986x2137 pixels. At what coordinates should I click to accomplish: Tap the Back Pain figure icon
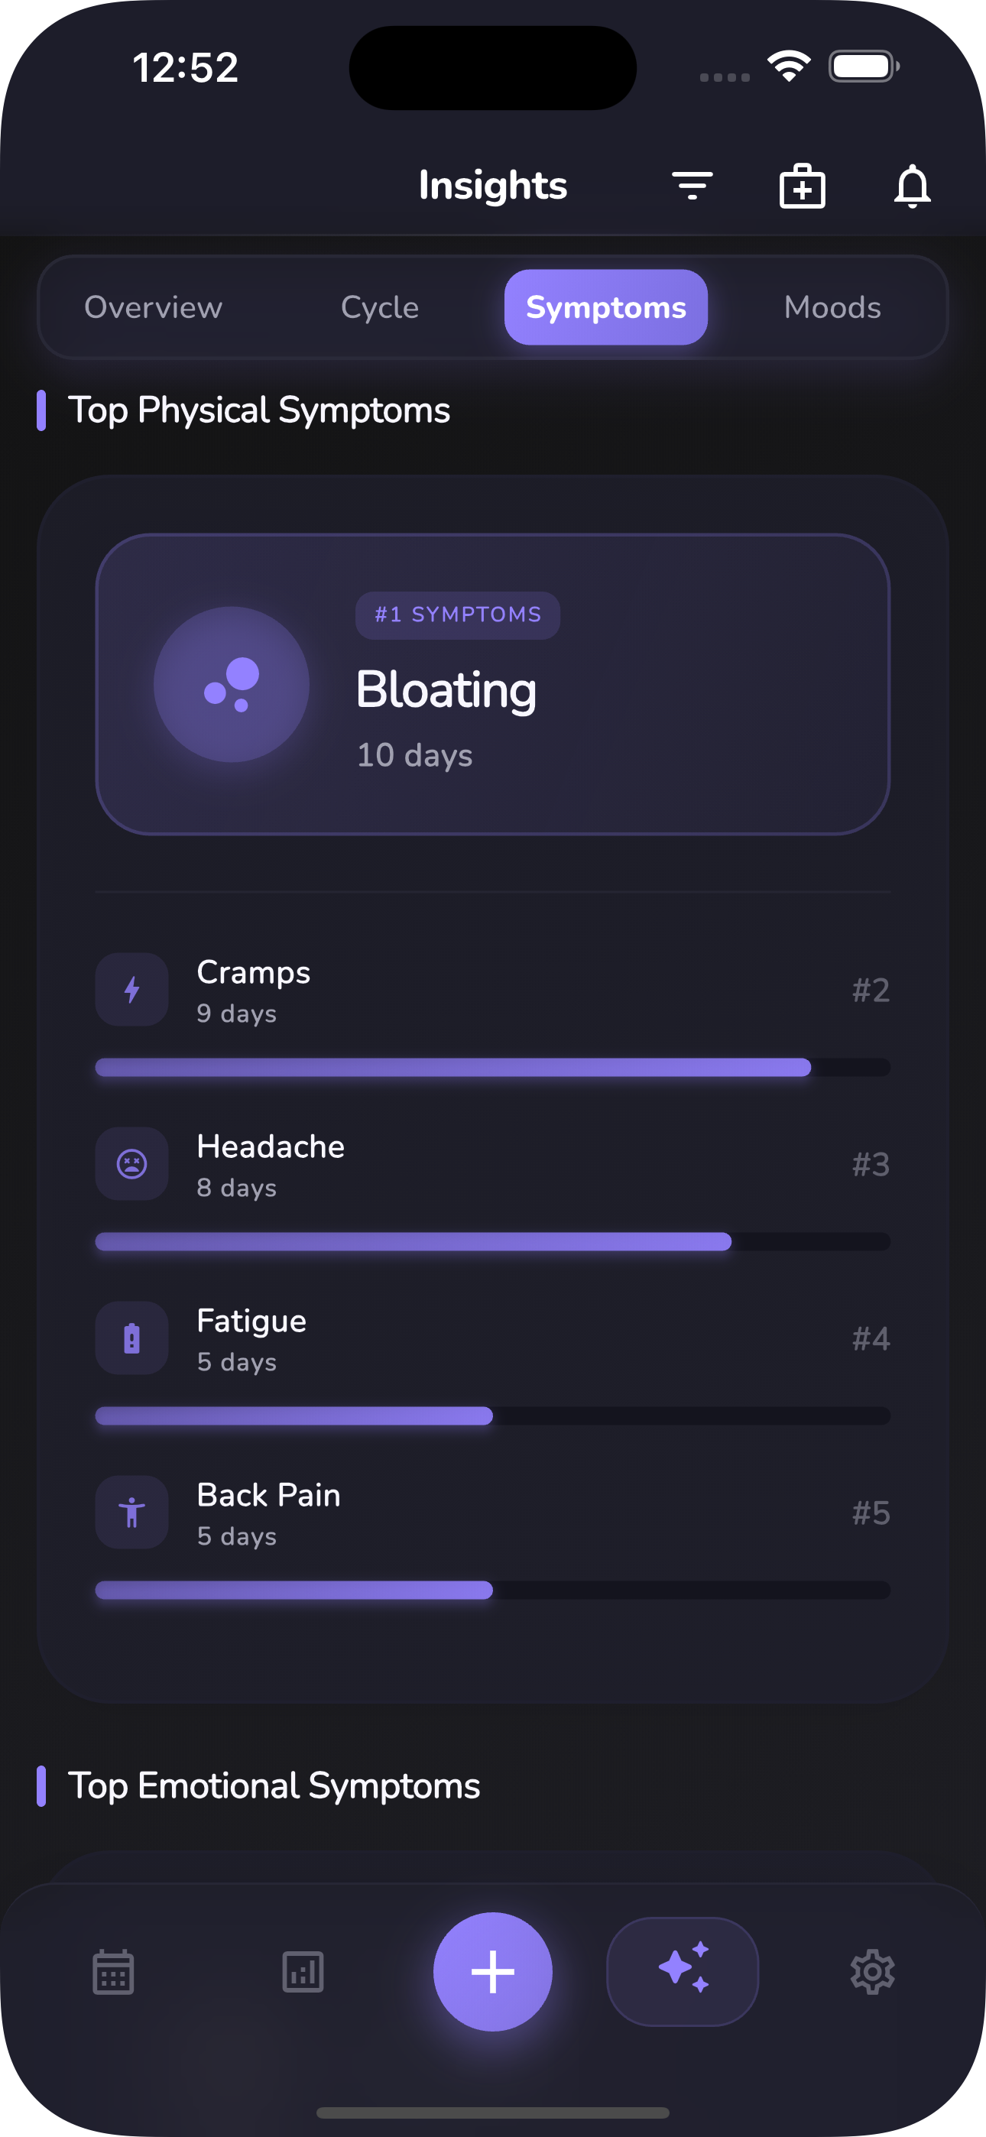click(x=132, y=1513)
